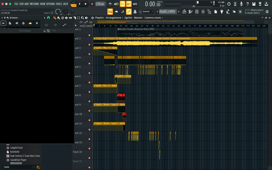Toggle playlist snap magnet icon
The image size is (272, 170).
click(x=48, y=18)
